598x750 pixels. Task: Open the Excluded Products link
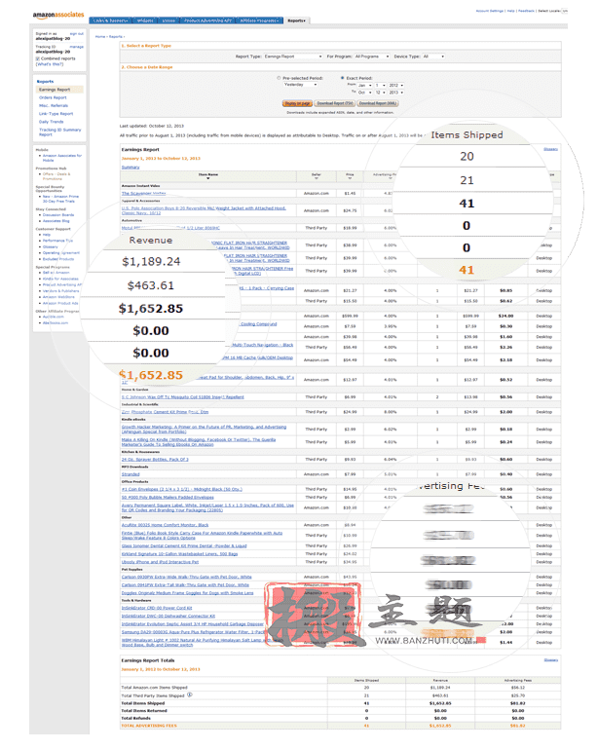58,259
